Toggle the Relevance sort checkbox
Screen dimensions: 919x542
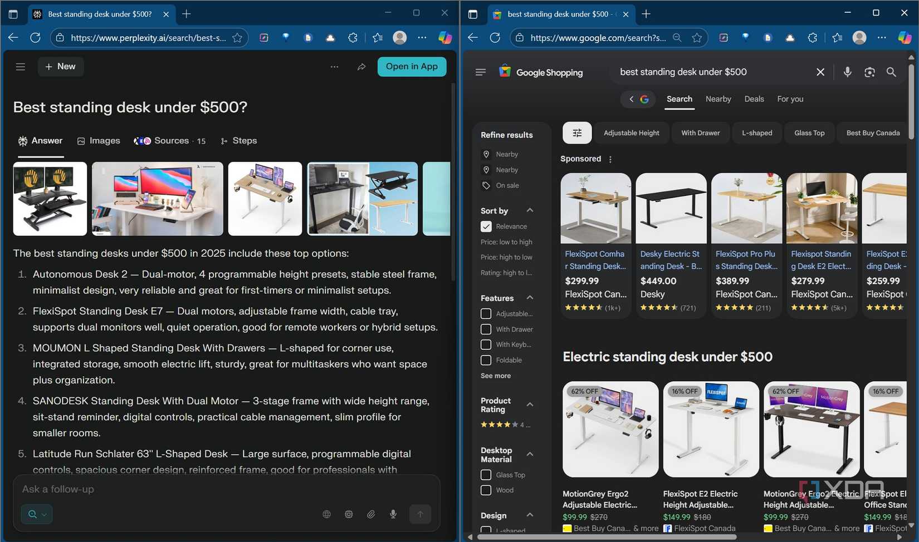pyautogui.click(x=486, y=226)
